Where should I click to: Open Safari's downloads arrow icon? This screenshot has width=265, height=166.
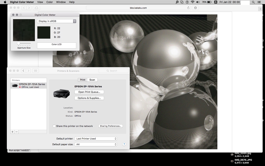195,8
